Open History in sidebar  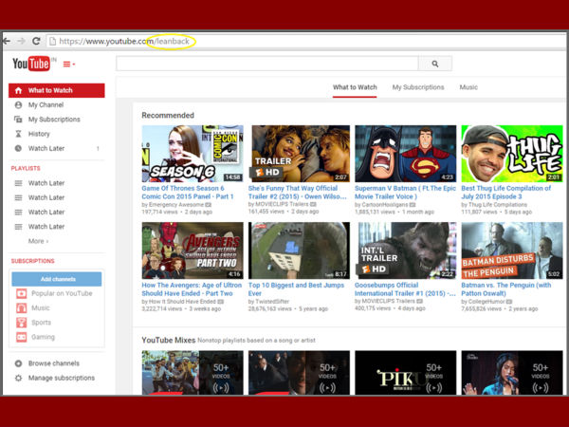[x=39, y=134]
